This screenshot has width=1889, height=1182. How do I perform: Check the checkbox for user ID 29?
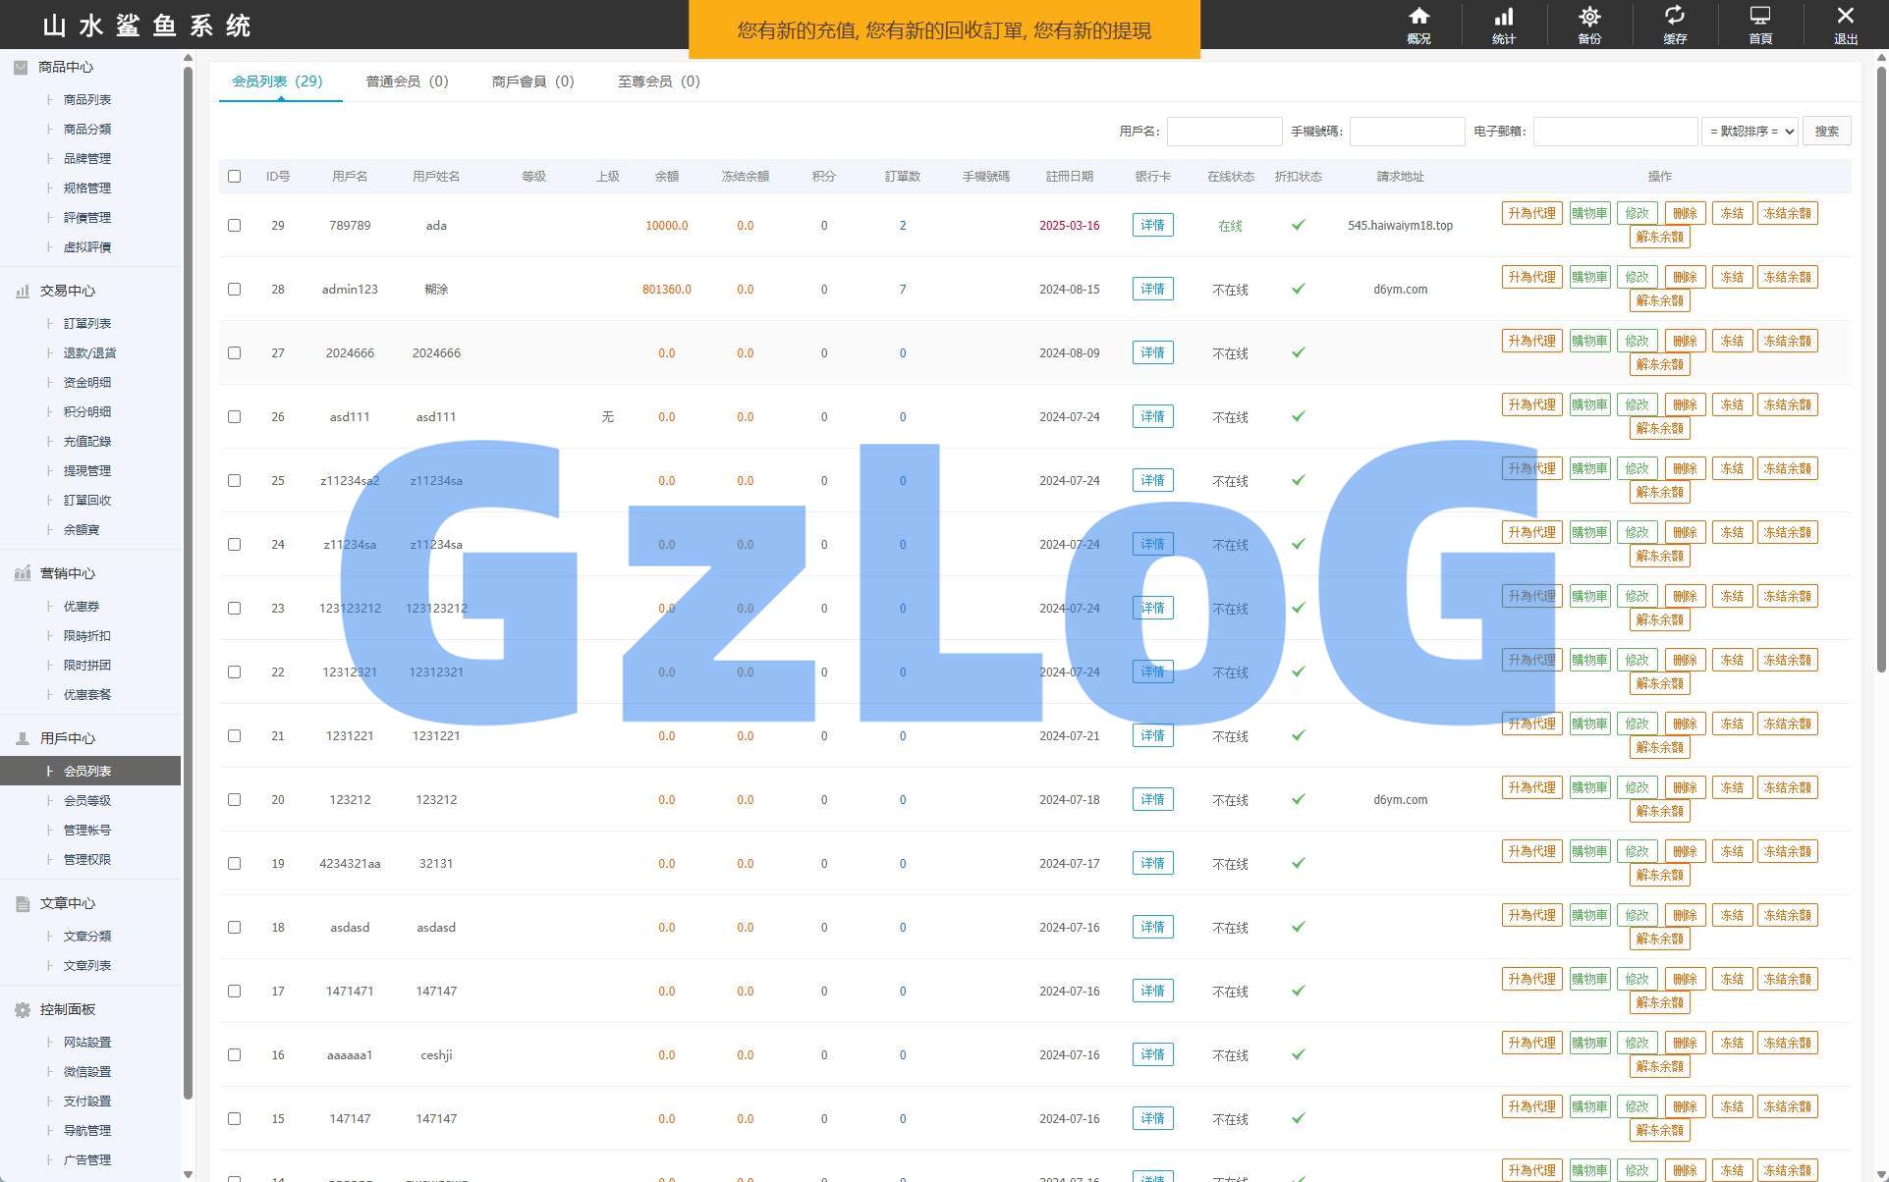[234, 226]
